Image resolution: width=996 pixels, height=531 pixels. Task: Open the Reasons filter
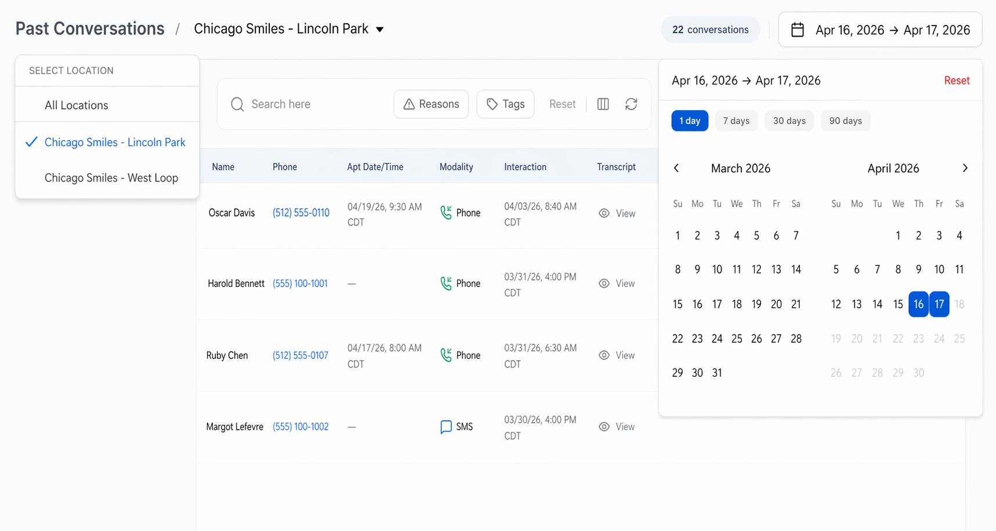click(x=431, y=104)
